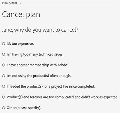Select the Other (please specify) radio button
This screenshot has height=113, width=120.
pyautogui.click(x=4, y=108)
